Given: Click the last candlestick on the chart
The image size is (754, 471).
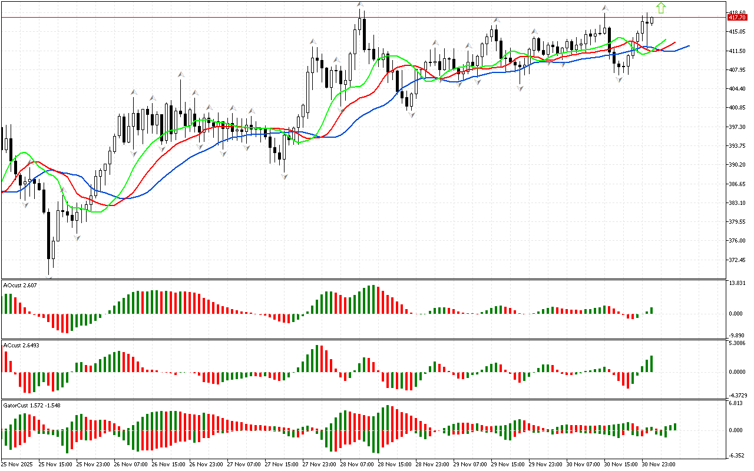Looking at the screenshot, I should (x=652, y=21).
